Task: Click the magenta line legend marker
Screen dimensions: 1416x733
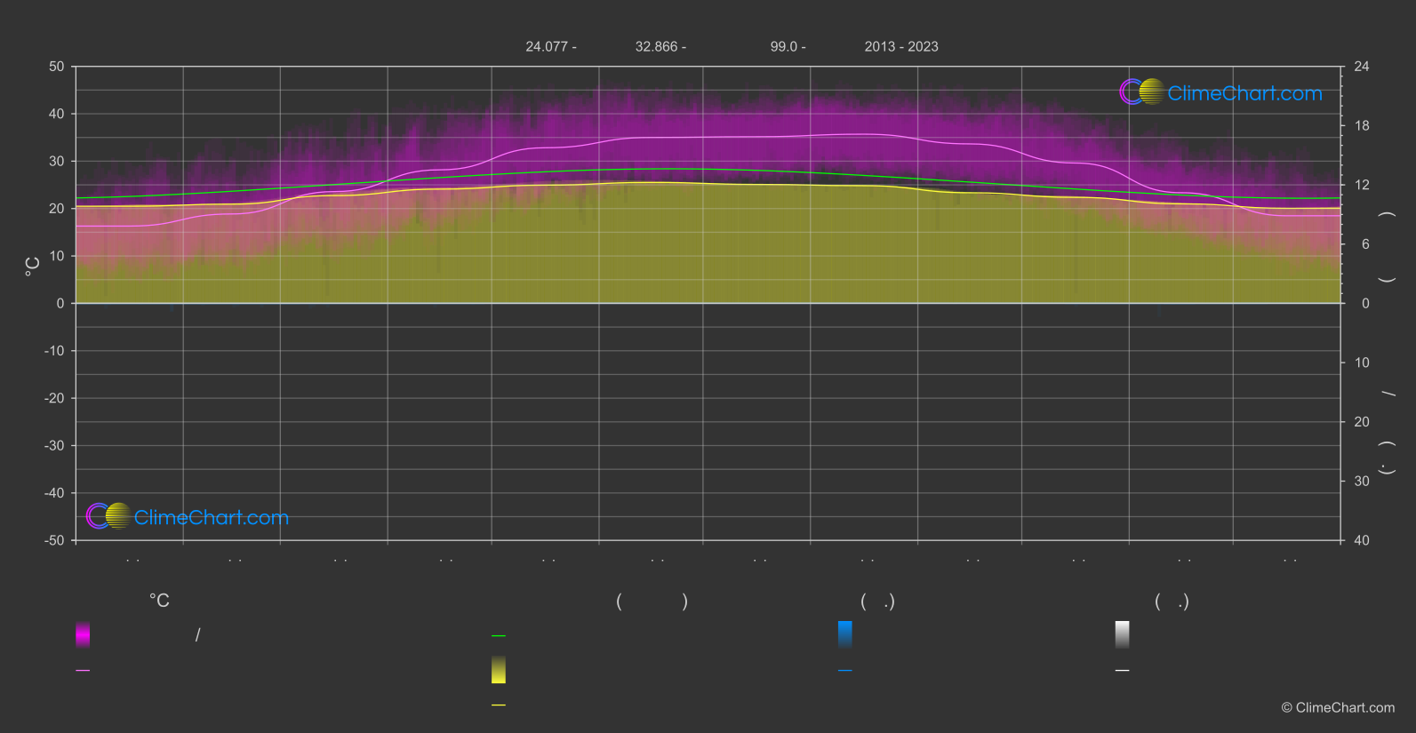Action: tap(83, 671)
